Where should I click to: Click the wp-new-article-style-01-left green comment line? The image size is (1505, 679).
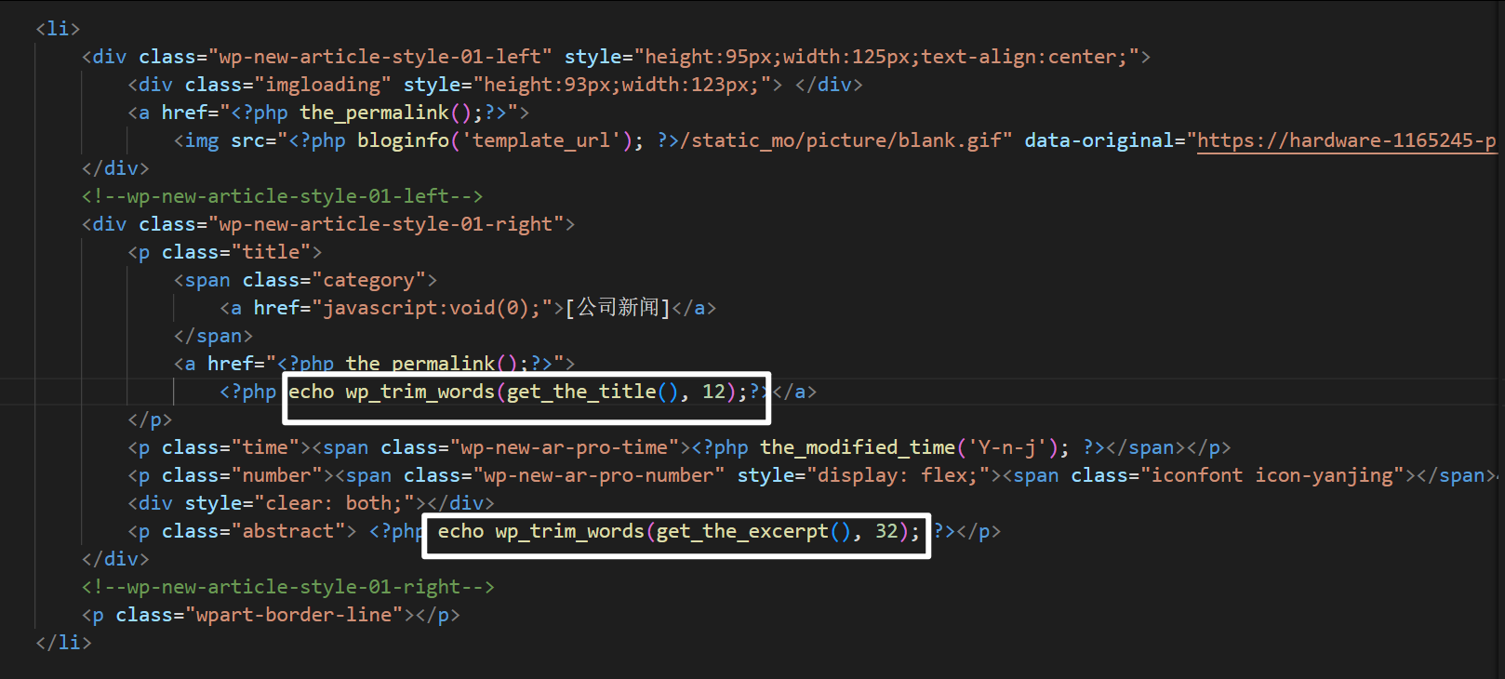tap(282, 196)
